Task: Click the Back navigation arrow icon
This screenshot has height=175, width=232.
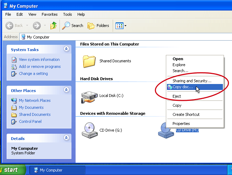Action: coord(10,26)
